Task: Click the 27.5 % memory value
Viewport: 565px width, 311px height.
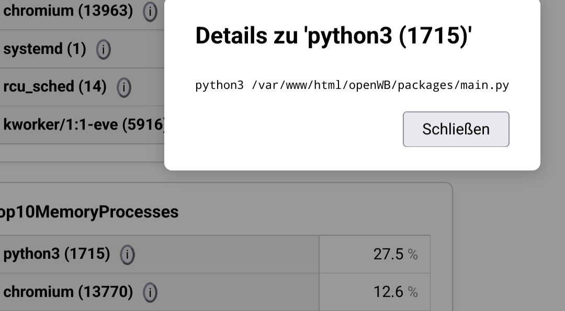Action: 388,254
